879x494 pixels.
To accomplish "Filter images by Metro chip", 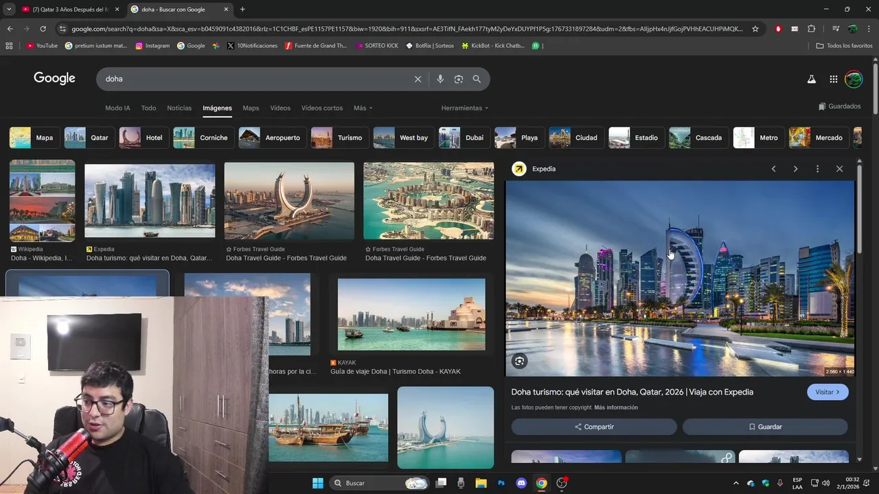I will click(x=759, y=137).
